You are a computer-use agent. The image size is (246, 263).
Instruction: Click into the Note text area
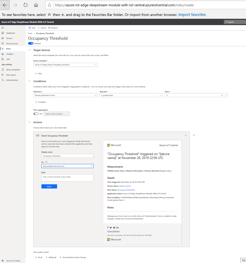67,178
